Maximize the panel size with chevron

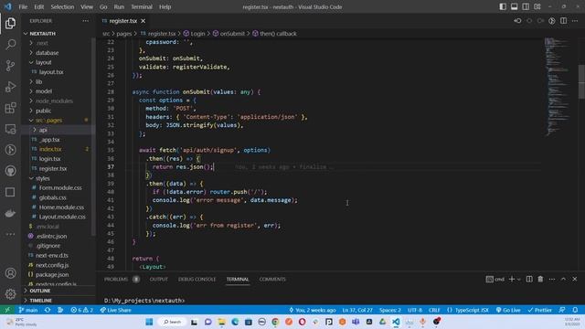pos(563,279)
